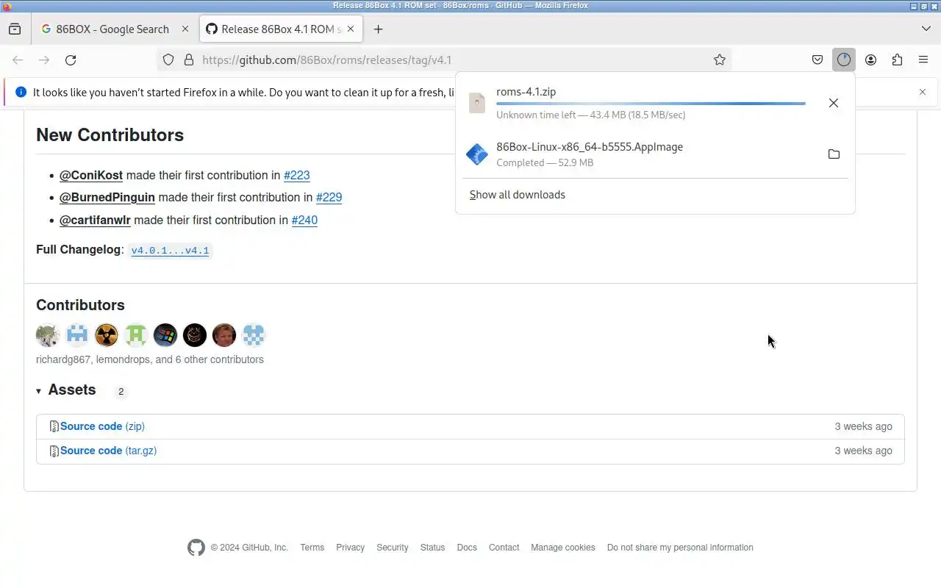
Task: Select the Release 86Box 4.1 ROM tab
Action: [x=281, y=29]
